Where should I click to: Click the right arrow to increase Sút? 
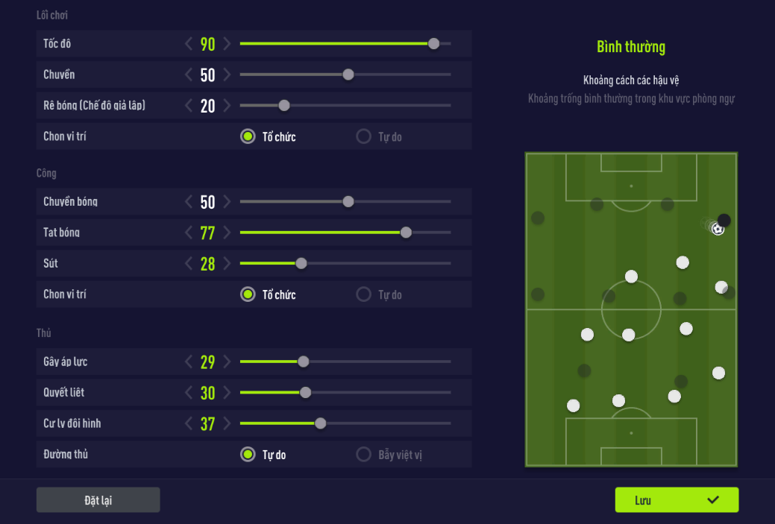click(228, 263)
